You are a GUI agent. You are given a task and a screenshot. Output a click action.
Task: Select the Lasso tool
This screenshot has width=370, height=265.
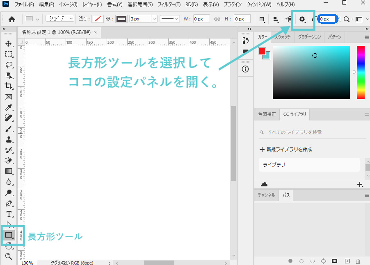point(8,65)
